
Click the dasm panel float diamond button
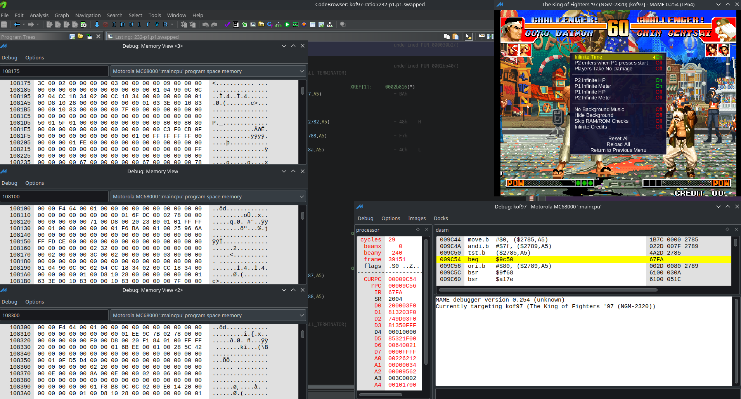coord(727,229)
